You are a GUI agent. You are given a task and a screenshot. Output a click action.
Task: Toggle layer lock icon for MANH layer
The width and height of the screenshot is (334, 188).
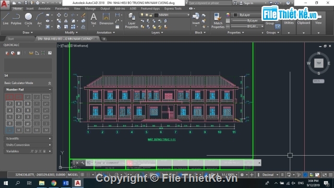pyautogui.click(x=151, y=15)
